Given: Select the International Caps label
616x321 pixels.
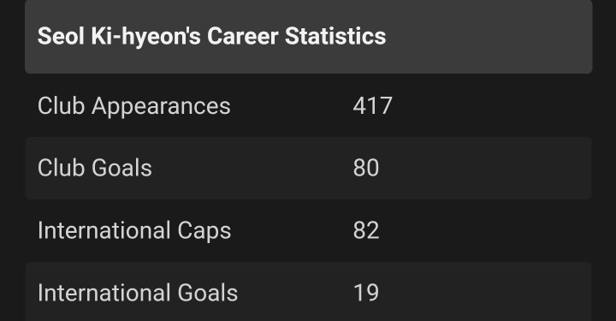Looking at the screenshot, I should coord(134,231).
